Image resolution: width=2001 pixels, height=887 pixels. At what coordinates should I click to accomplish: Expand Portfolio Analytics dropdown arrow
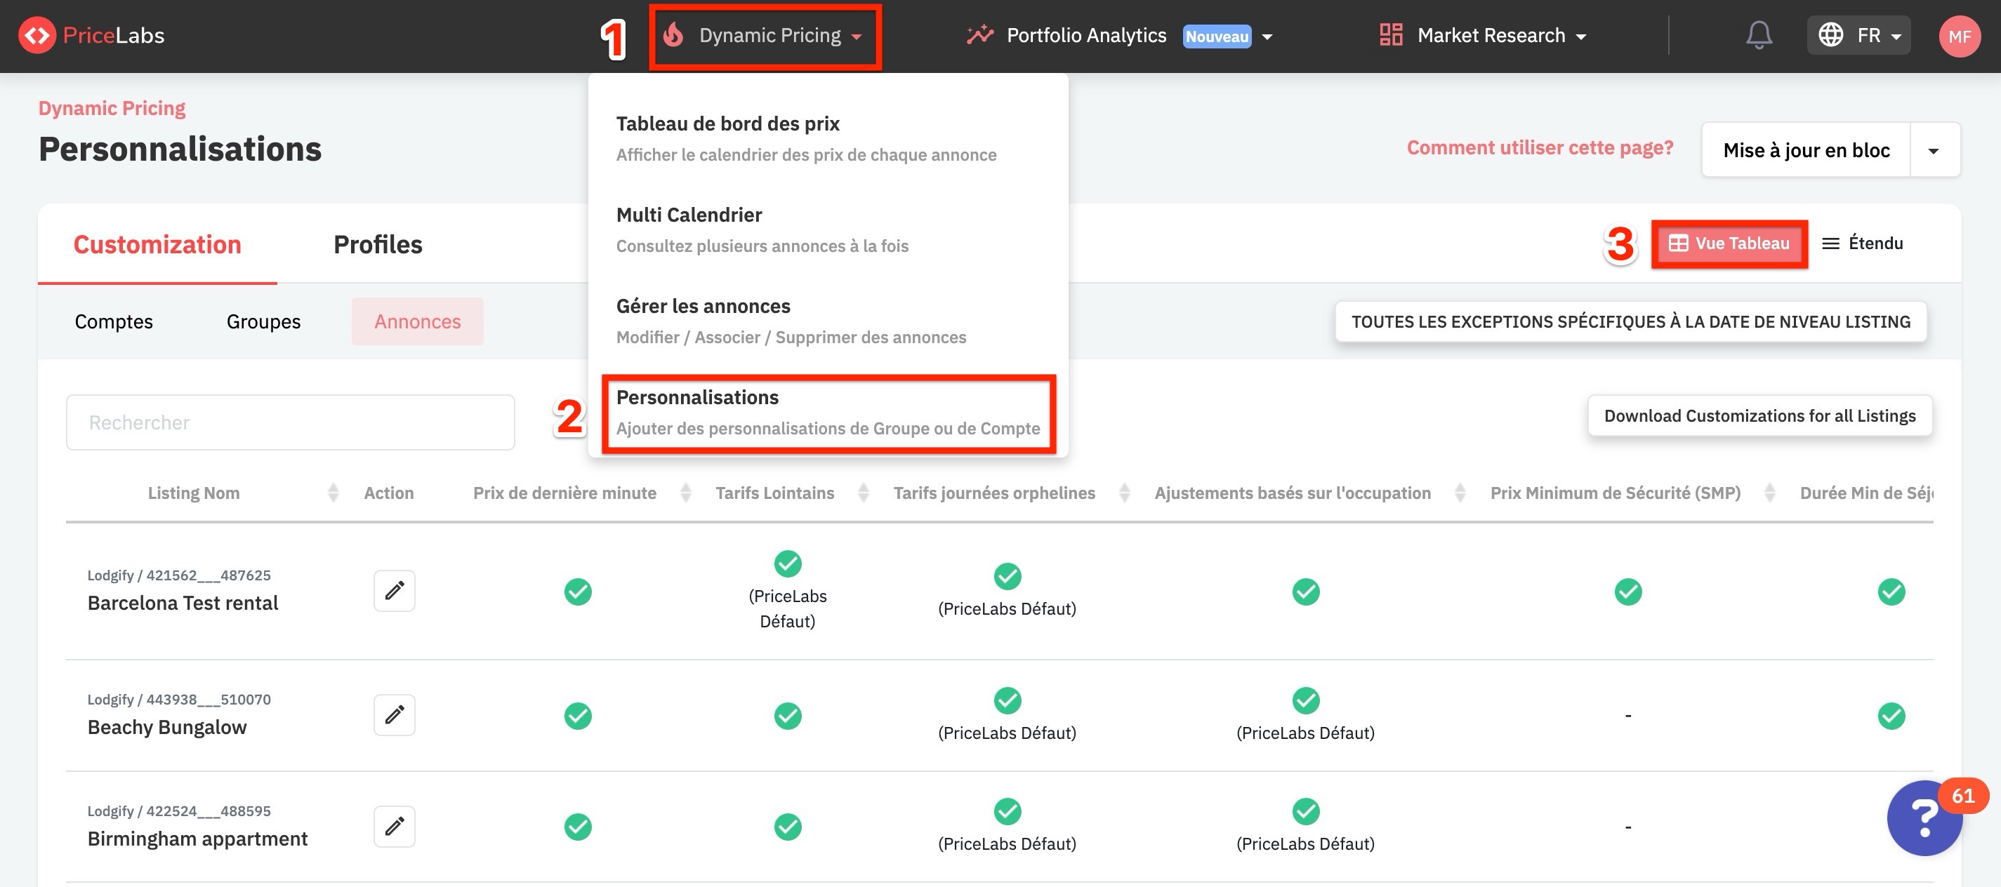tap(1267, 36)
